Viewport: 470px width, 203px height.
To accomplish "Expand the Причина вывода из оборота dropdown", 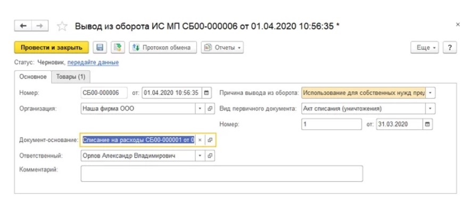I will pyautogui.click(x=431, y=93).
